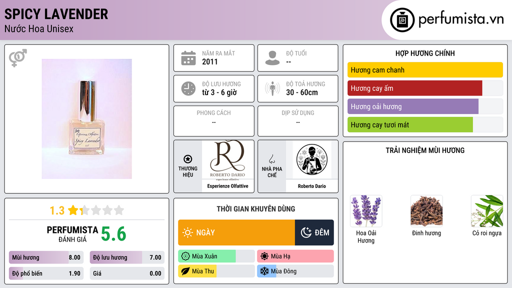Click the star badge icon above Thương hiệu

coord(188,159)
